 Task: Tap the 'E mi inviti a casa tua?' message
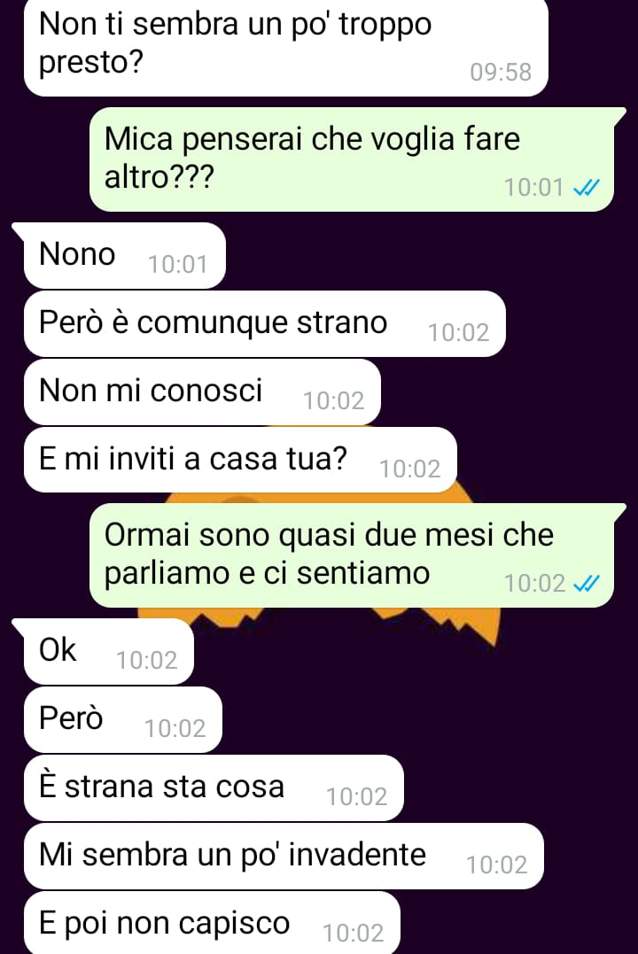[x=240, y=460]
